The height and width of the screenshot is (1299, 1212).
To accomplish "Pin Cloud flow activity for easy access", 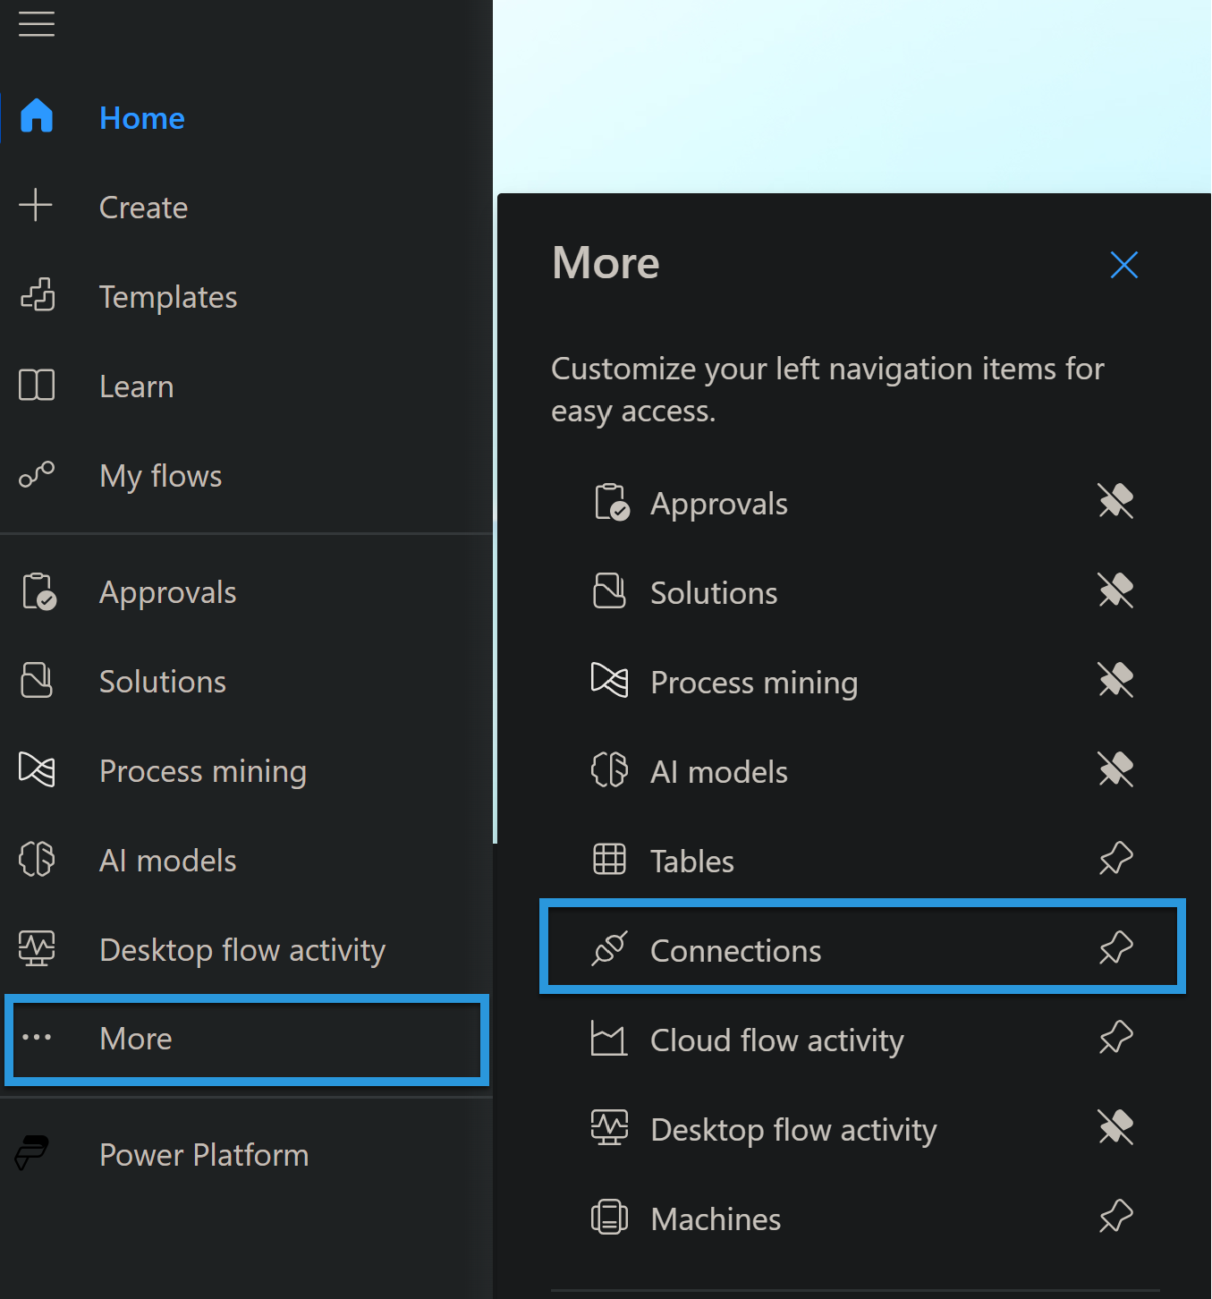I will [1115, 1038].
